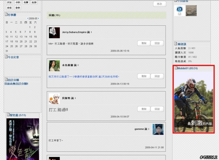Click the heart sketch visitor avatar
Screen dimensions: 219x160
191,11
